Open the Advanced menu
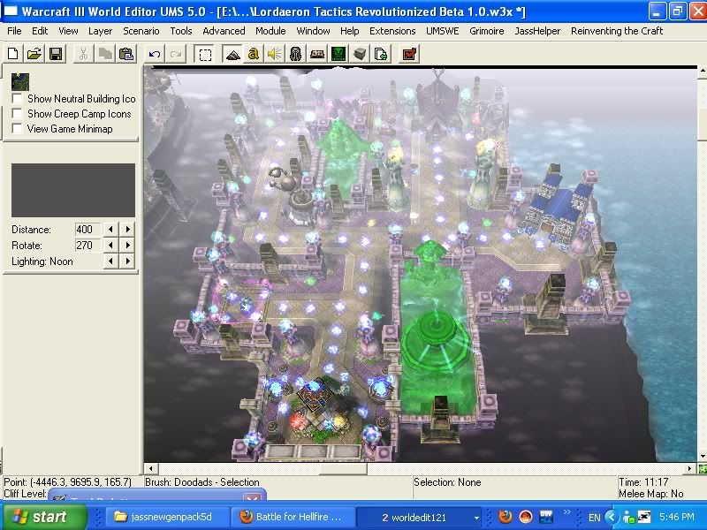Viewport: 707px width, 530px height. 224,31
